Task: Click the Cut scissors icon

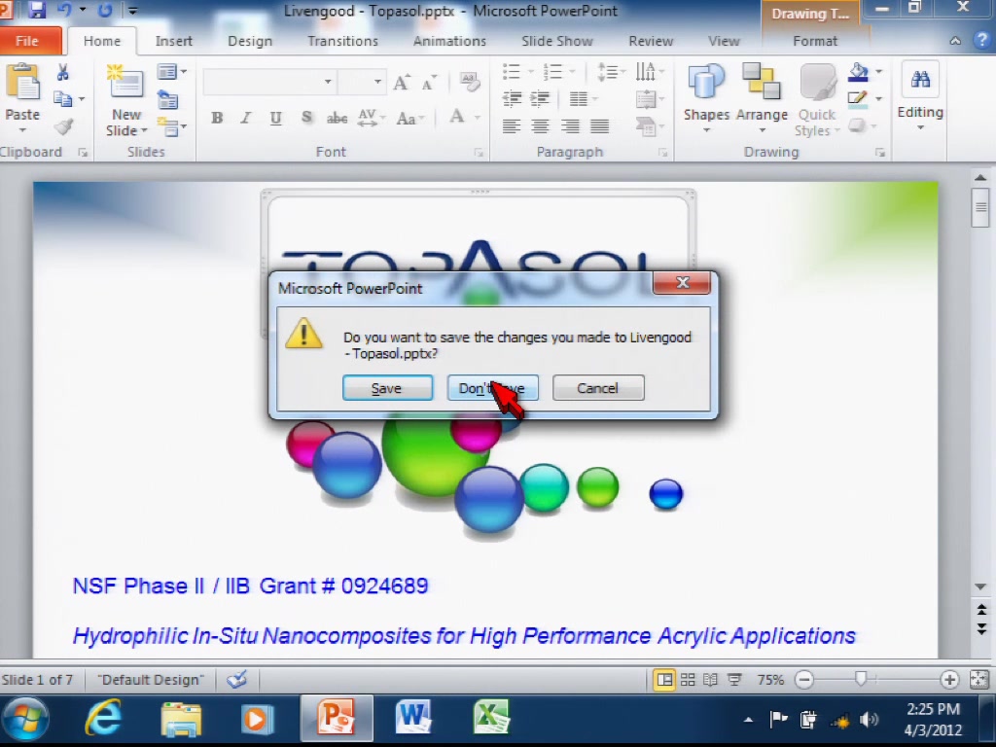Action: (x=63, y=72)
